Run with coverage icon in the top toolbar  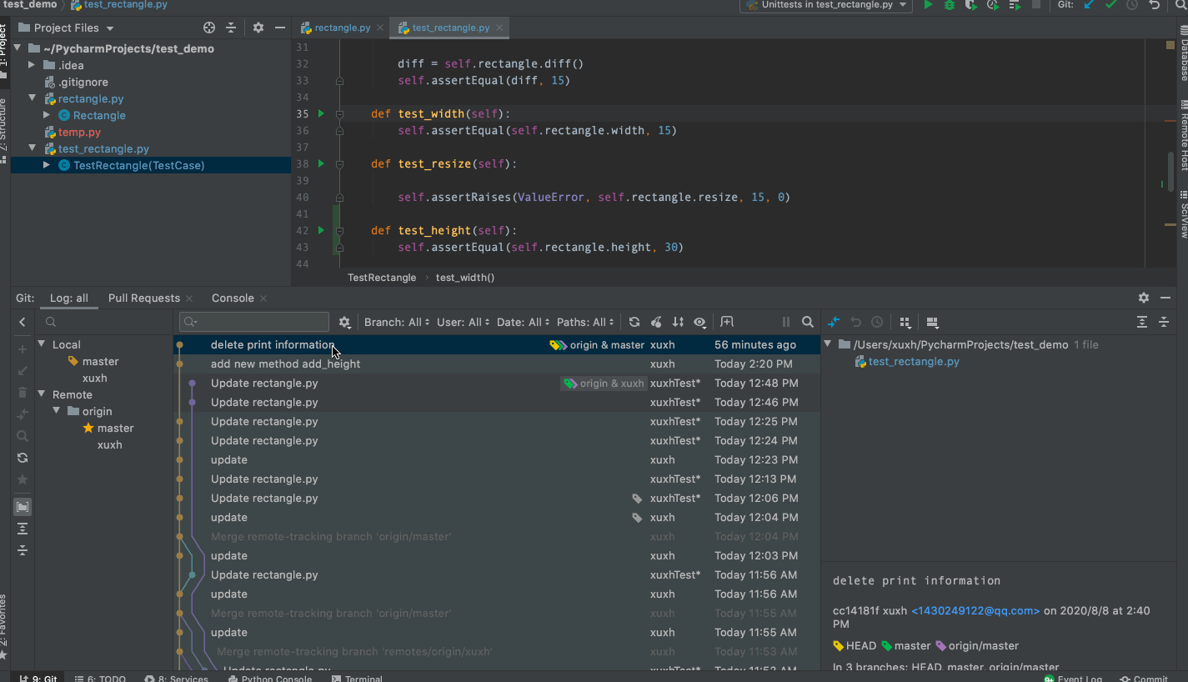971,5
